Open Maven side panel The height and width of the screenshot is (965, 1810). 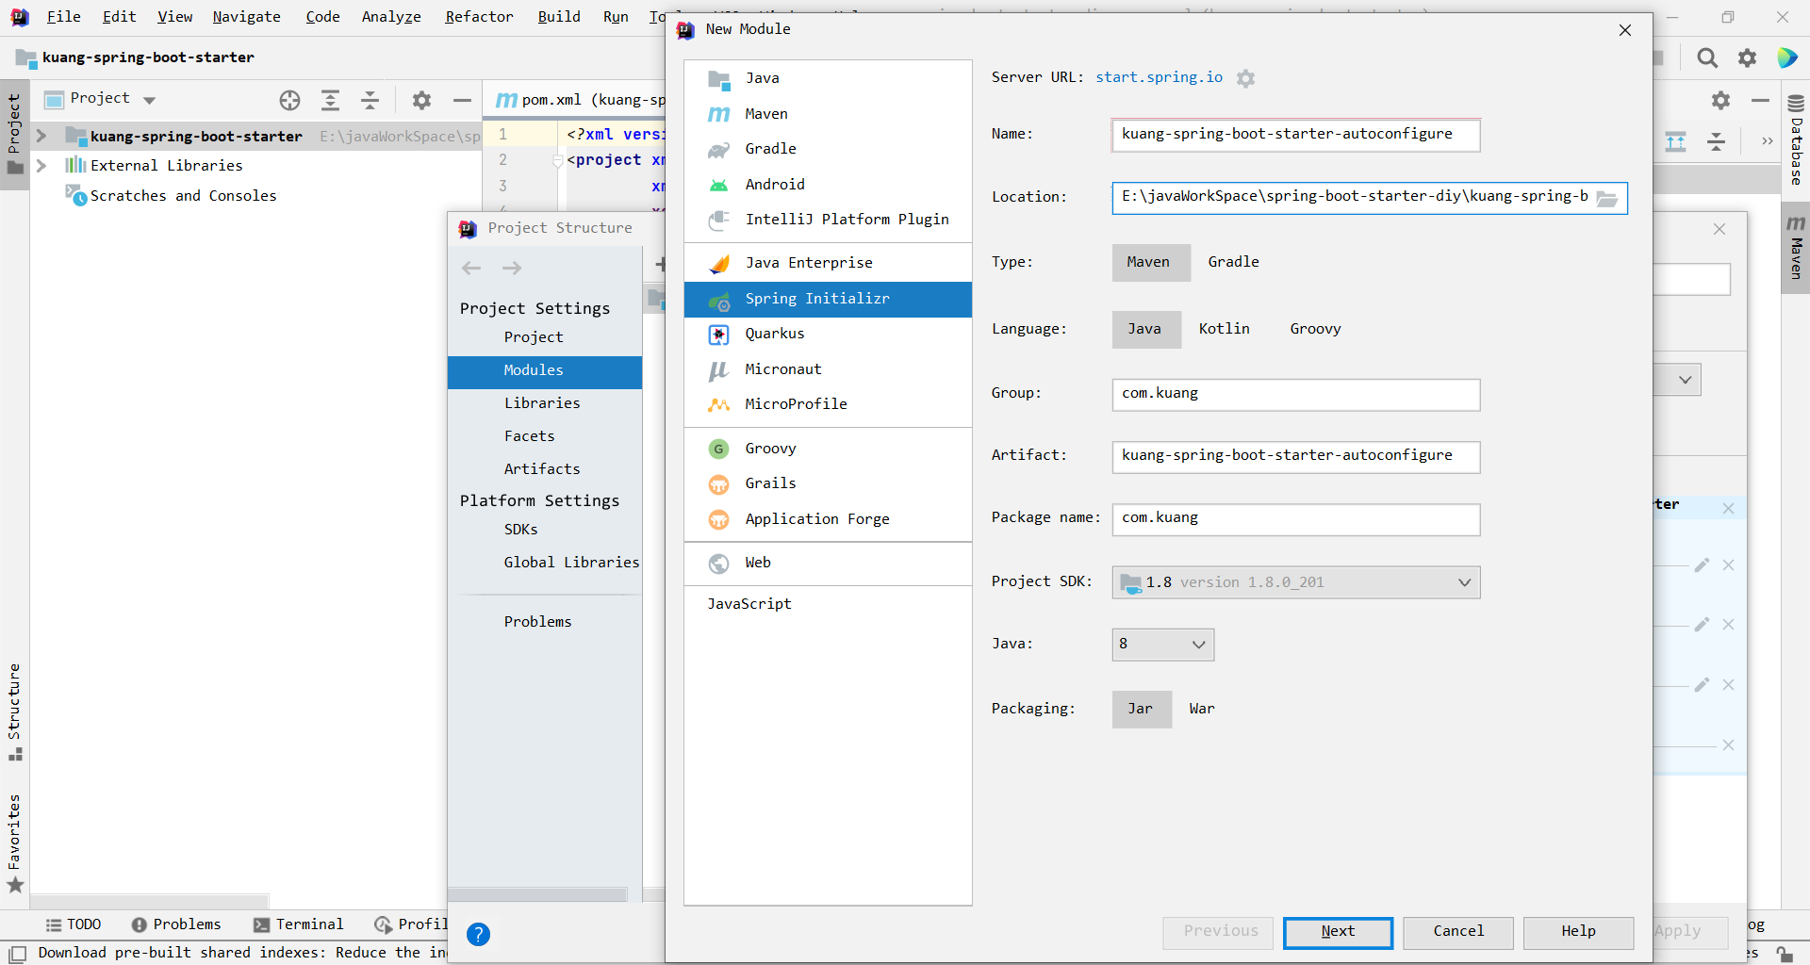pyautogui.click(x=1796, y=248)
